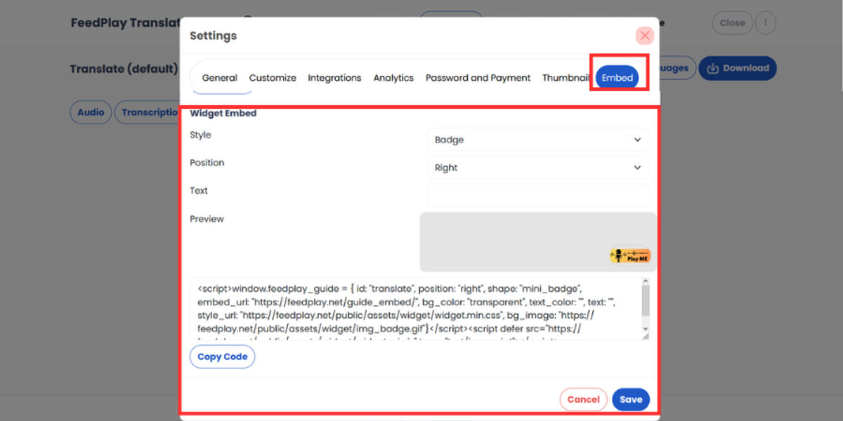Click the Preview label
Image resolution: width=843 pixels, height=421 pixels.
pyautogui.click(x=207, y=219)
